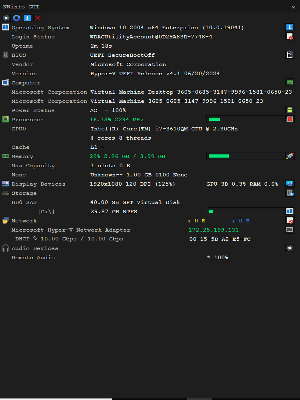This screenshot has height=400, width=300.
Task: Click 'DHCP 10.00 Gbps / 10.00 Gbps' text
Action: (69, 239)
